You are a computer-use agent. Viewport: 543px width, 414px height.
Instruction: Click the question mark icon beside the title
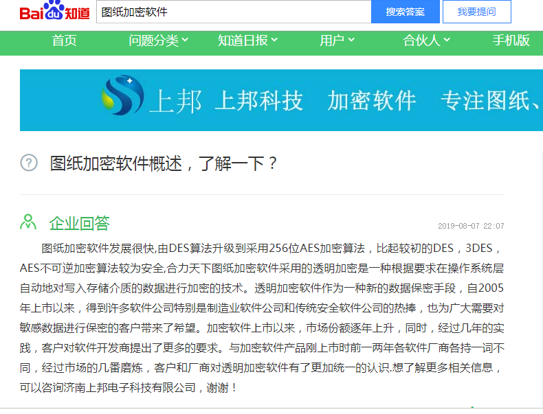(x=29, y=163)
